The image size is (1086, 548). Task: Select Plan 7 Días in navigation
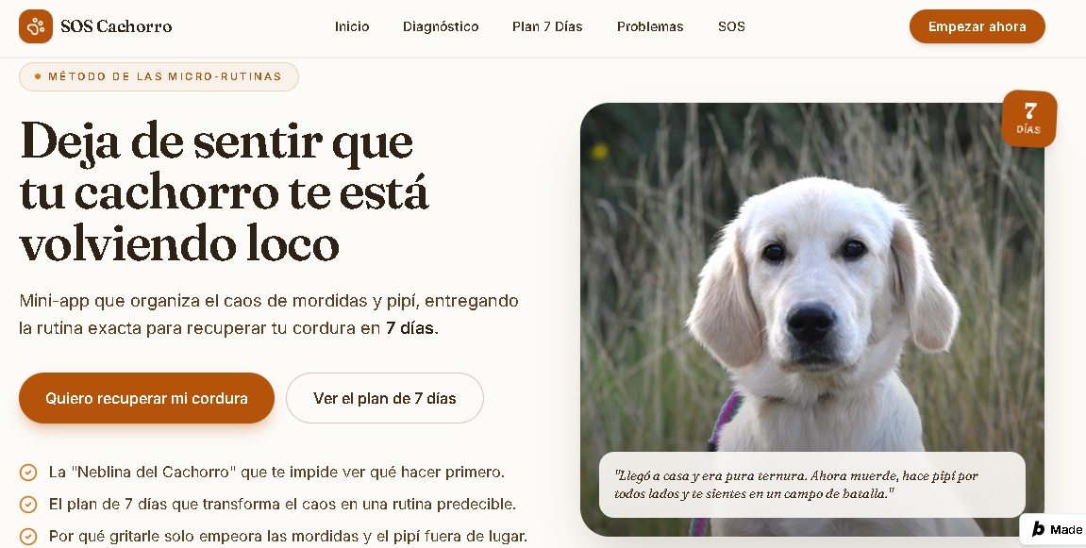pos(547,26)
